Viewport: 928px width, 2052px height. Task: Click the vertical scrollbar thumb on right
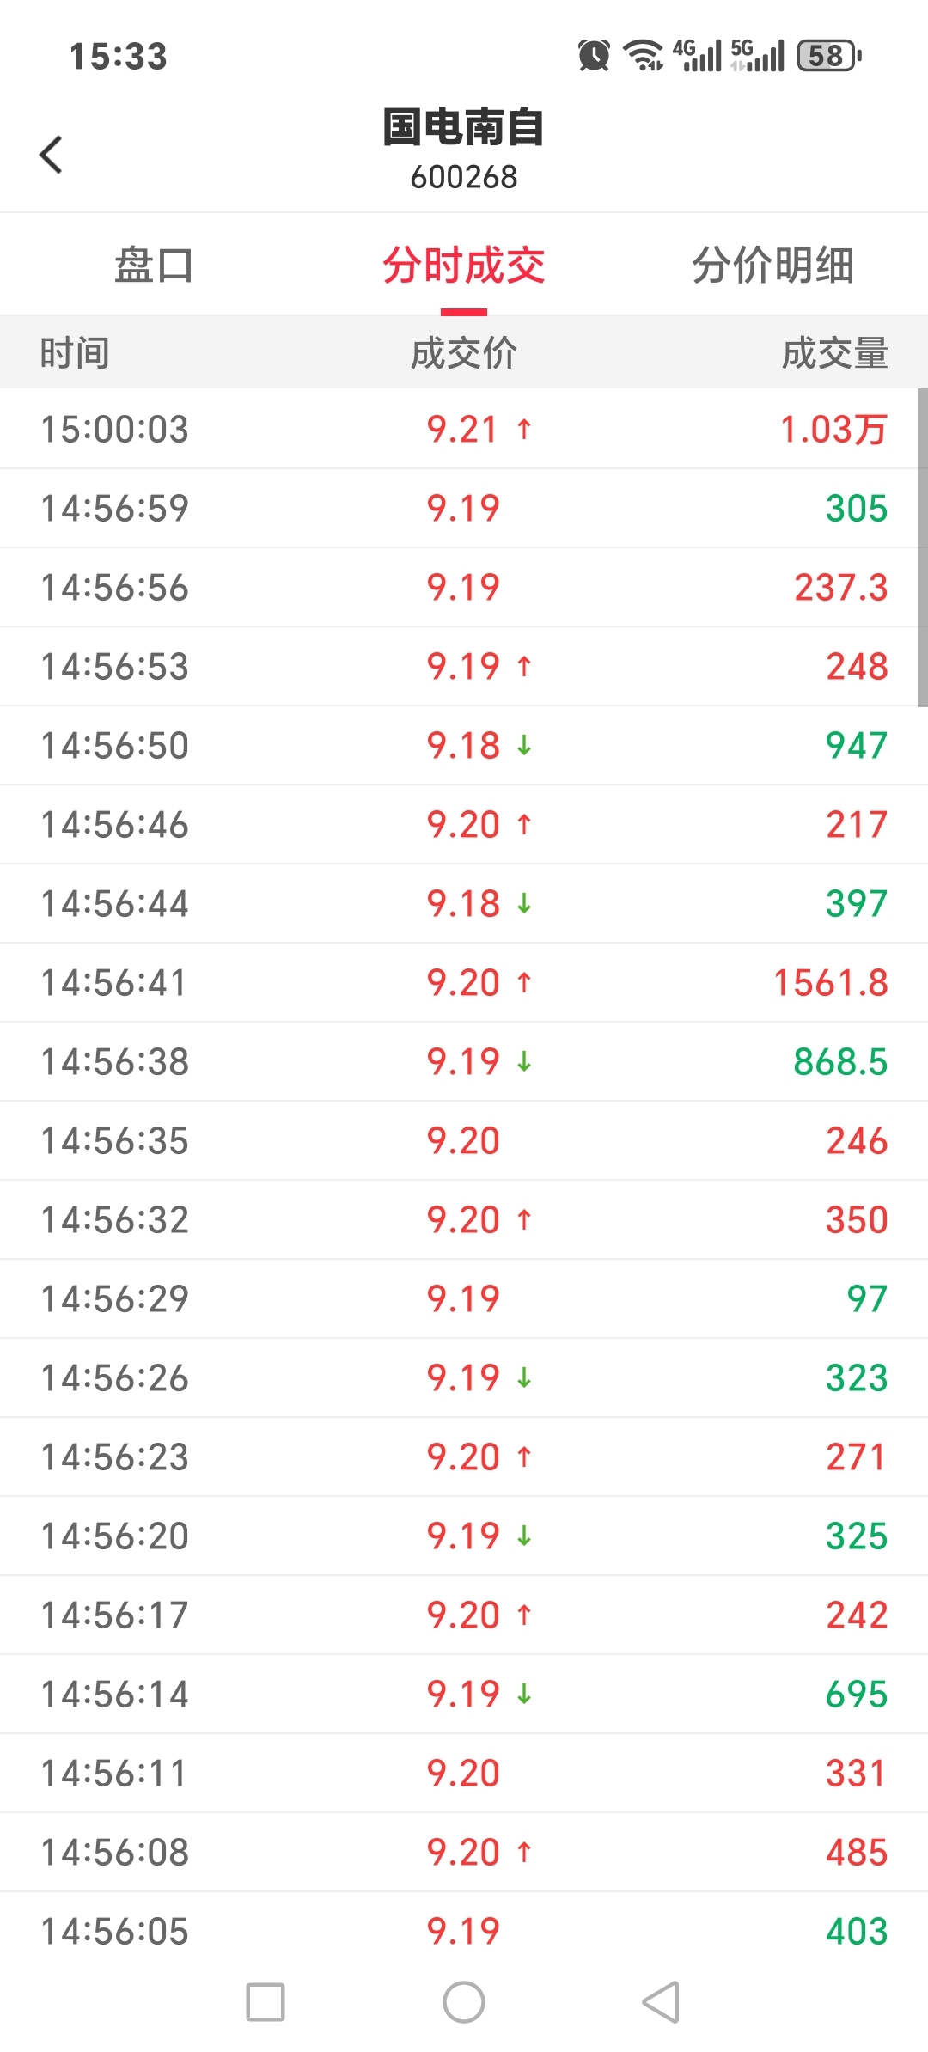(x=922, y=547)
